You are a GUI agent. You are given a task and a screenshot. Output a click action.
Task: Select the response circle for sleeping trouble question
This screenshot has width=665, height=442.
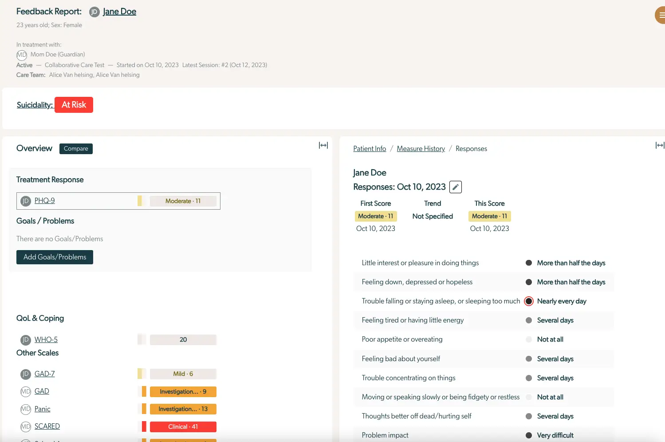[x=528, y=301]
